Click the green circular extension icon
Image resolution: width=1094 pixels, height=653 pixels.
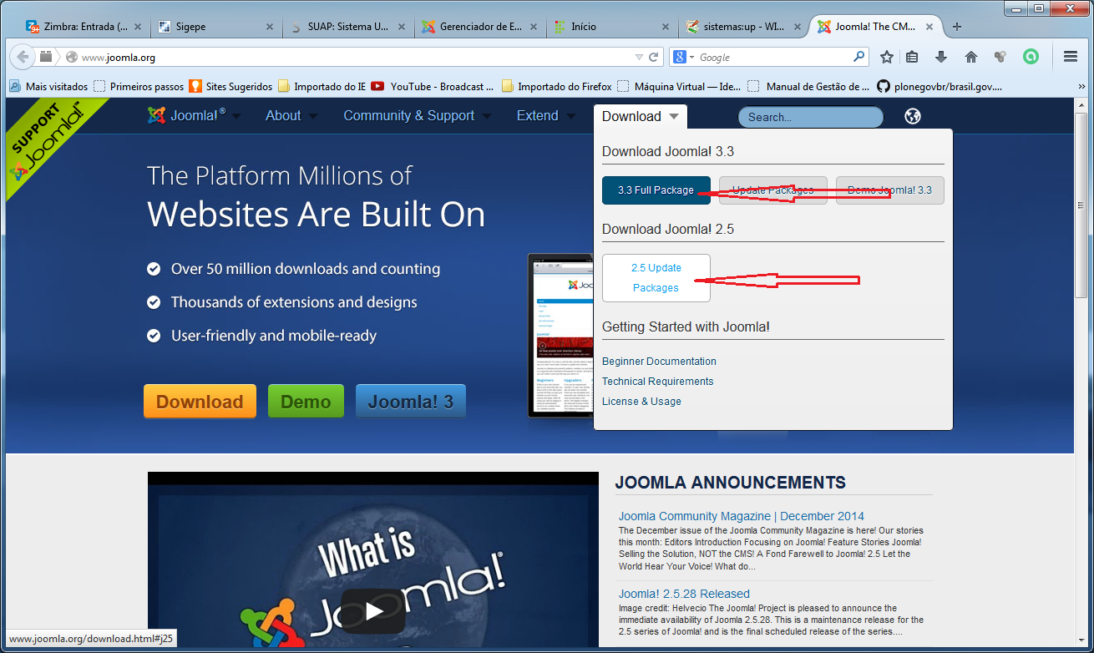point(1031,57)
